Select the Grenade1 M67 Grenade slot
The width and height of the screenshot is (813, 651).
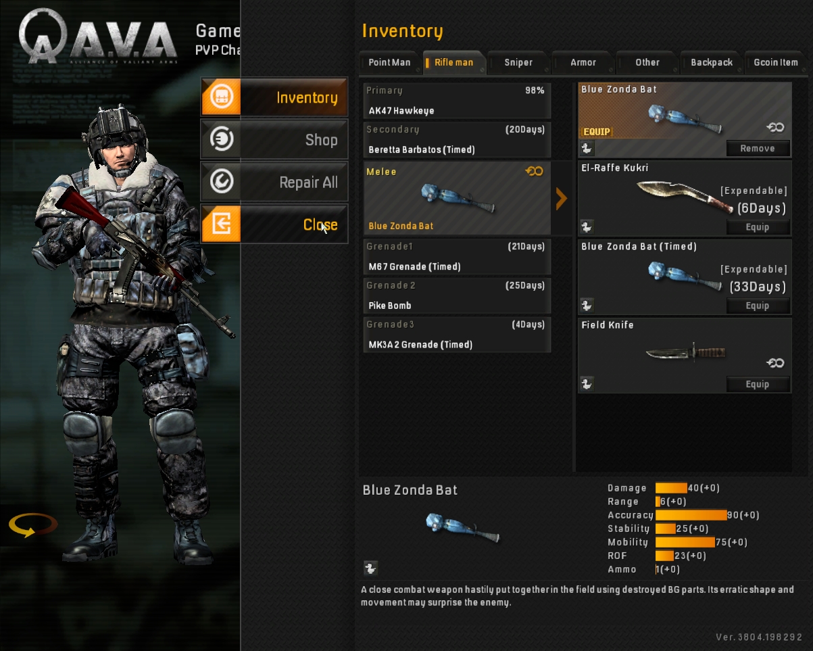pos(457,257)
